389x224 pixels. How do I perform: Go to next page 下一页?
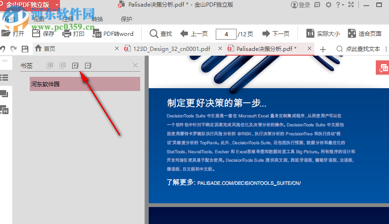pos(276,33)
